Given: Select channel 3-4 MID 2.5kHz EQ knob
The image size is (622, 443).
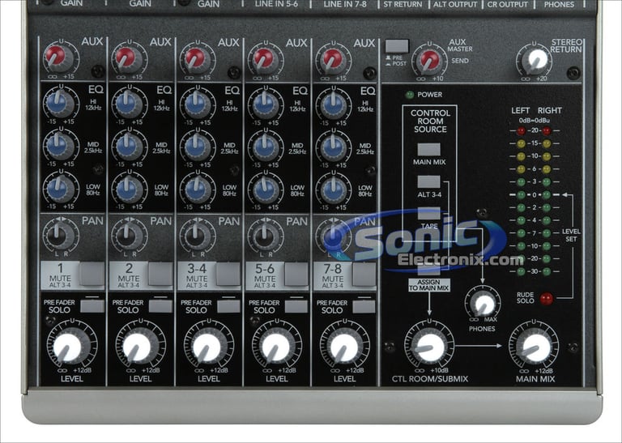Looking at the screenshot, I should coord(196,147).
